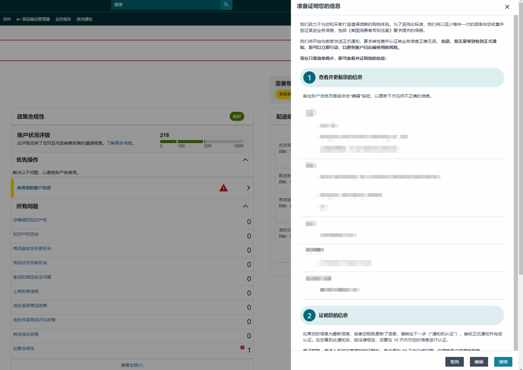The height and width of the screenshot is (370, 523).
Task: Focus the top 搜索 input field
Action: click(x=166, y=5)
